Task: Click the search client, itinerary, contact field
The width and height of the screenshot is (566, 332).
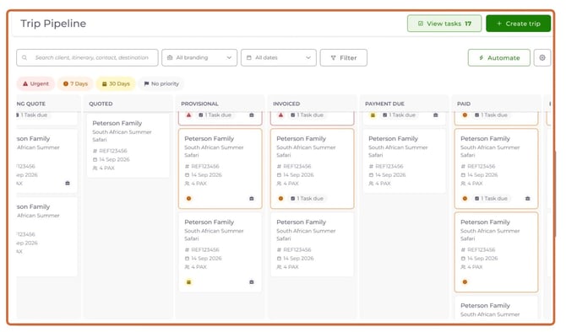Action: (87, 57)
